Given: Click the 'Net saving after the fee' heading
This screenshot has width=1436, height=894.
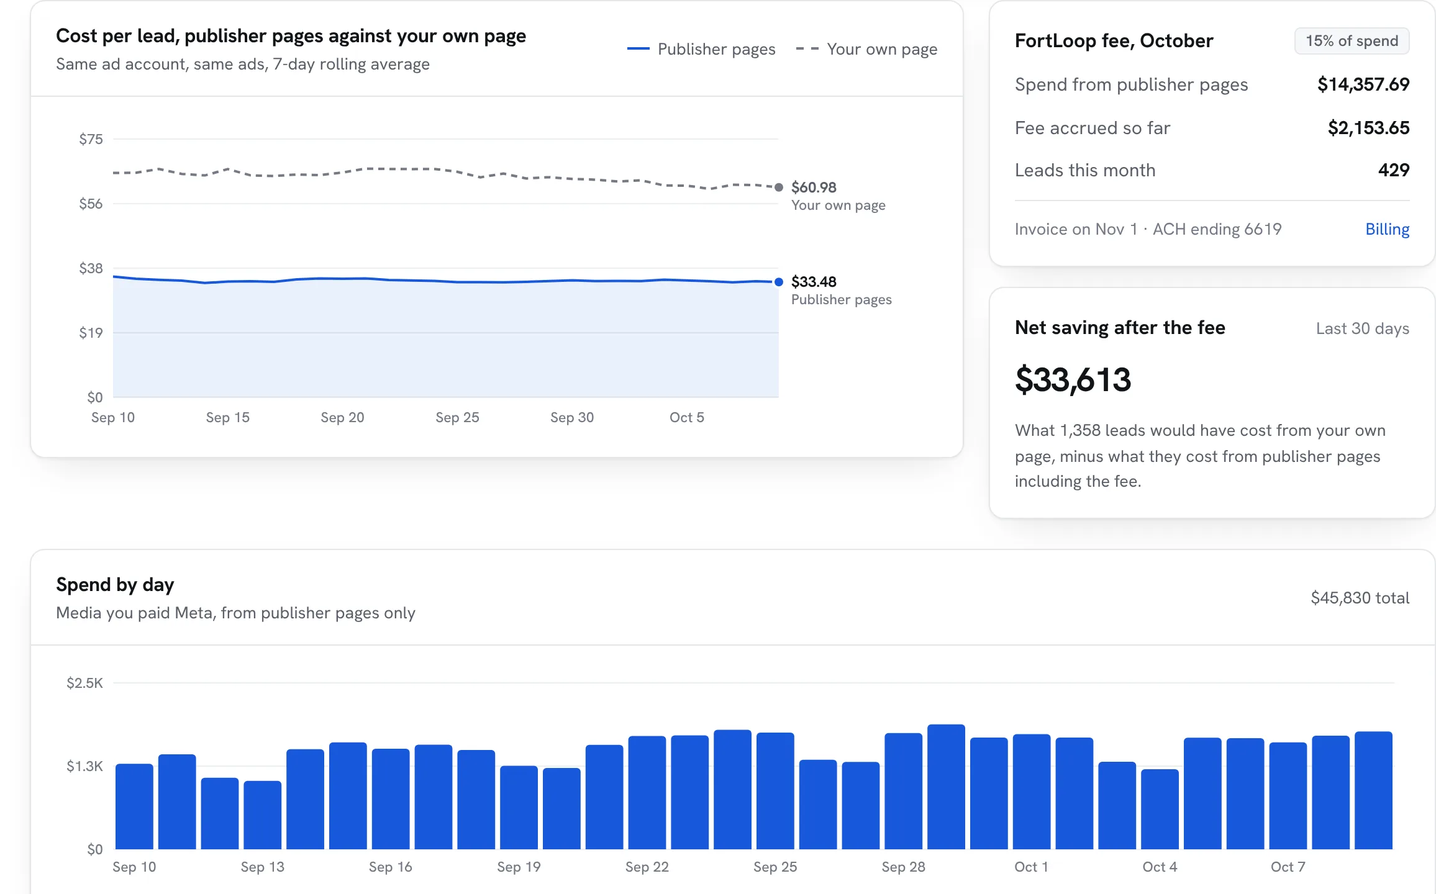Looking at the screenshot, I should [x=1120, y=327].
